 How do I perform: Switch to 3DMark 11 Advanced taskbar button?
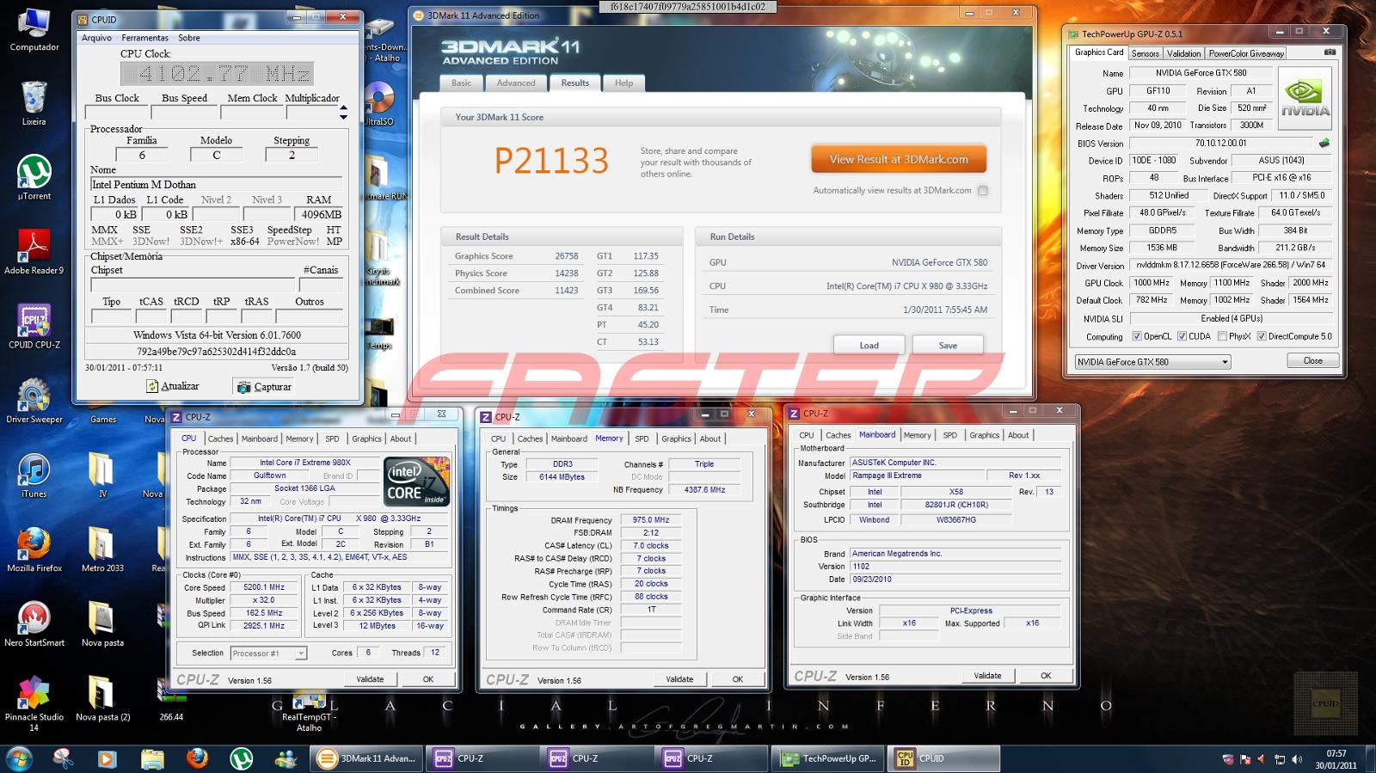(x=367, y=758)
